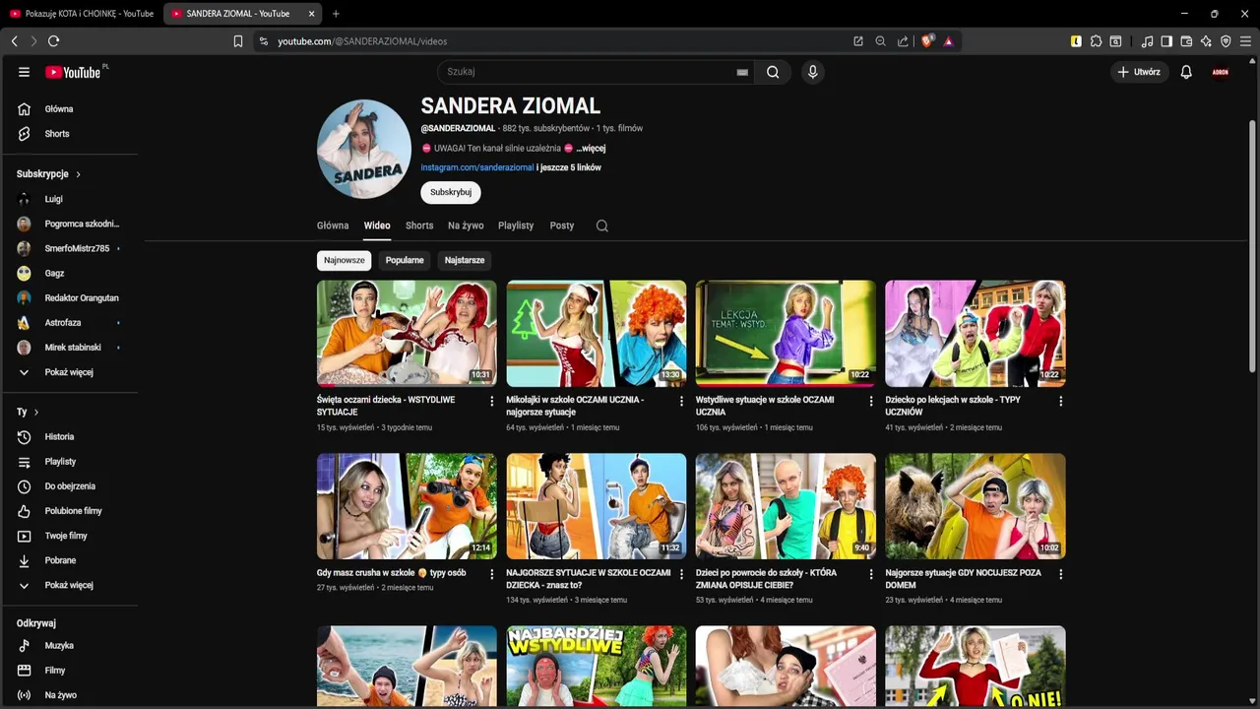Open options for Święta oczami dziecka video
The image size is (1260, 709).
coord(492,401)
